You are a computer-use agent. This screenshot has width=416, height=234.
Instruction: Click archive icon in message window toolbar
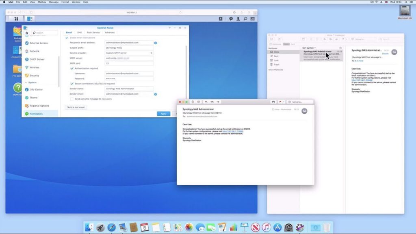pos(198,102)
